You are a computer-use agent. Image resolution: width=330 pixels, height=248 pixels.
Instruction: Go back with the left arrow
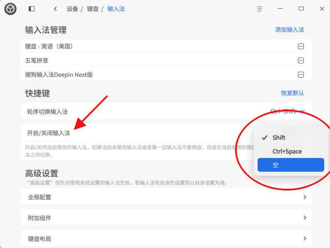pyautogui.click(x=55, y=9)
